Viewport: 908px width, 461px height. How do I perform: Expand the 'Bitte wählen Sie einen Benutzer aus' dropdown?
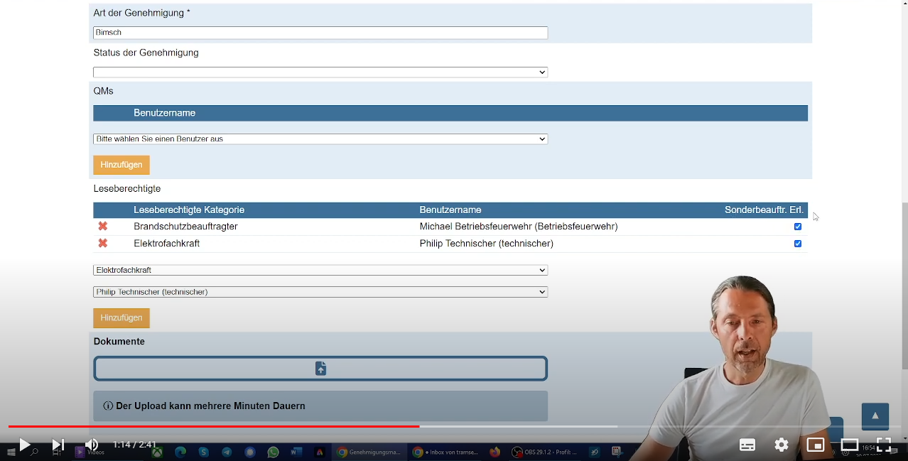tap(320, 139)
